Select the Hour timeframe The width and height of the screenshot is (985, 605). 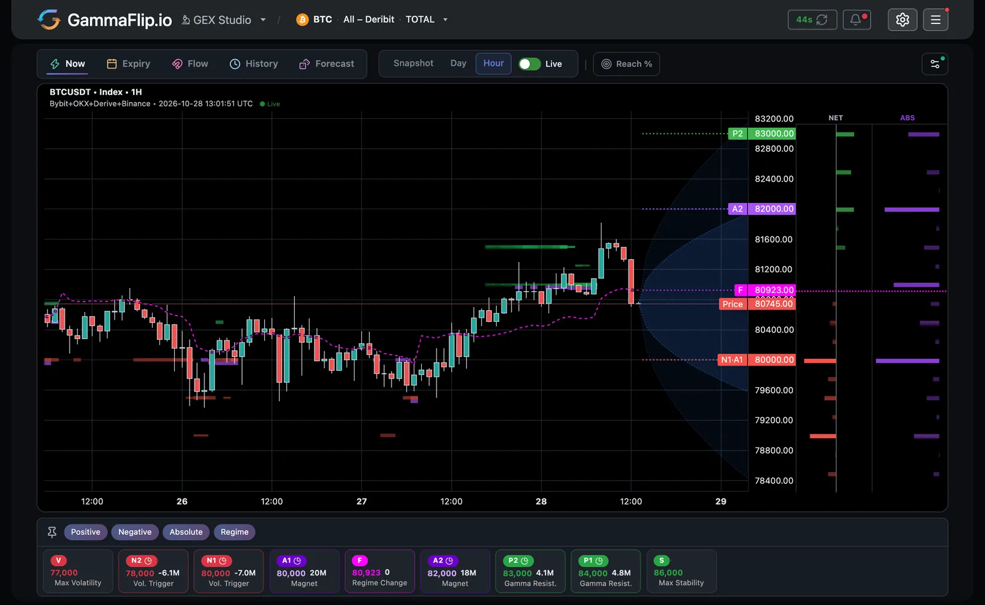tap(493, 63)
